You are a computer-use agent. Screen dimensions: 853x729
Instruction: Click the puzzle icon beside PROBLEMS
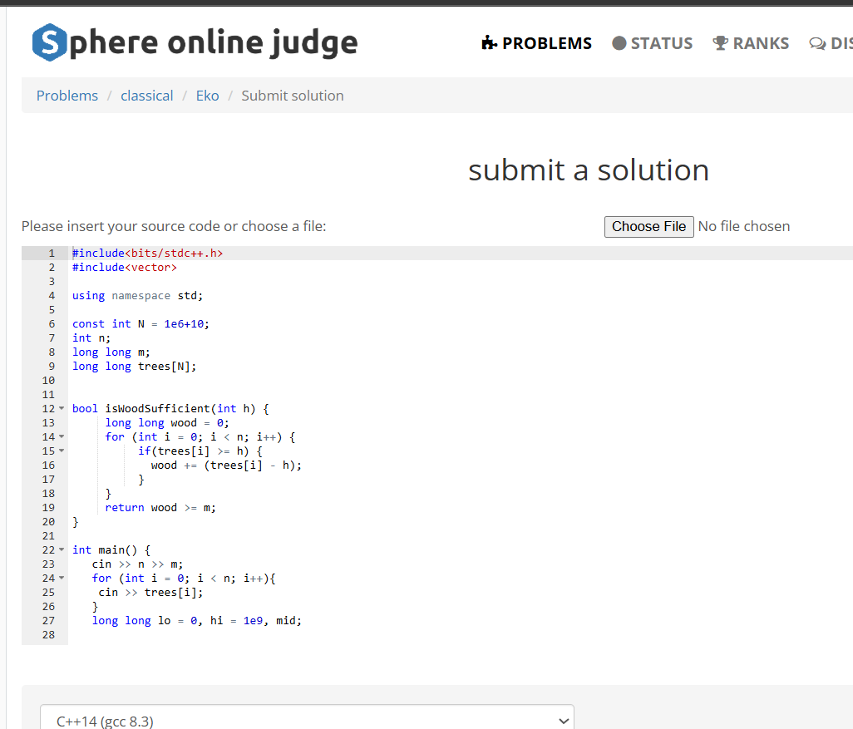tap(489, 43)
